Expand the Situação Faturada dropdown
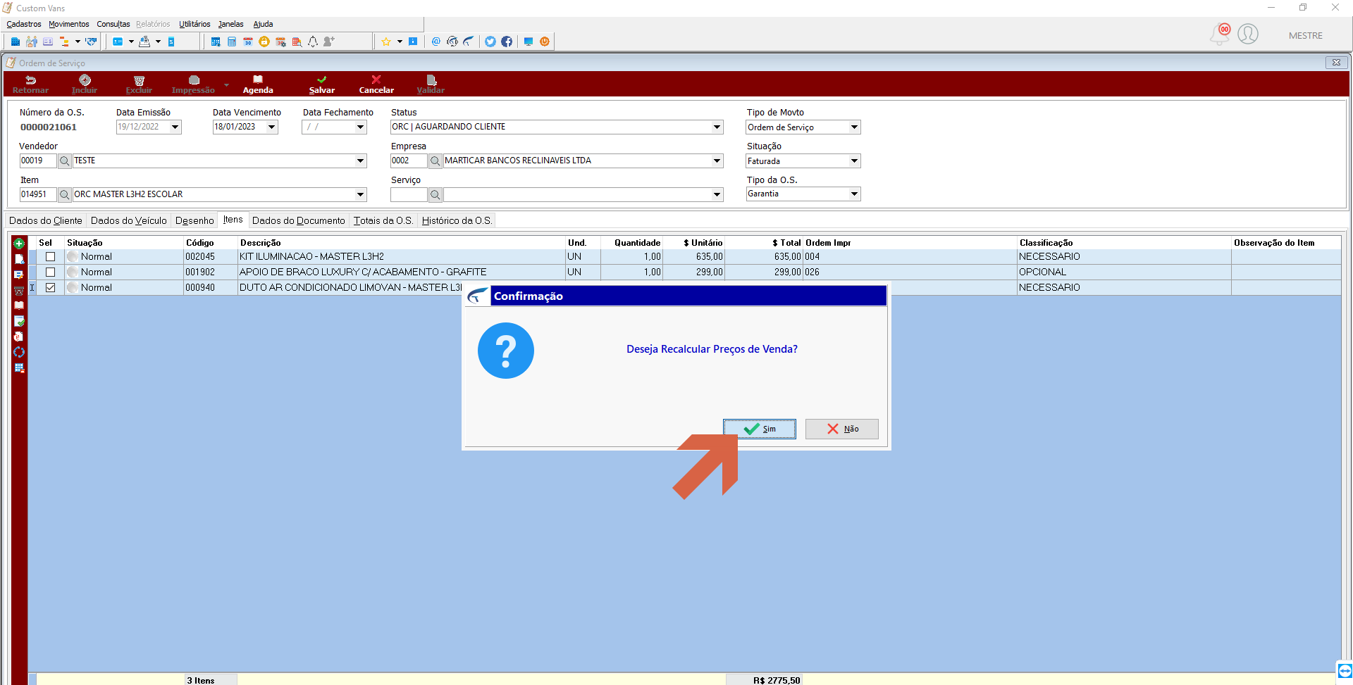Image resolution: width=1353 pixels, height=685 pixels. point(854,161)
